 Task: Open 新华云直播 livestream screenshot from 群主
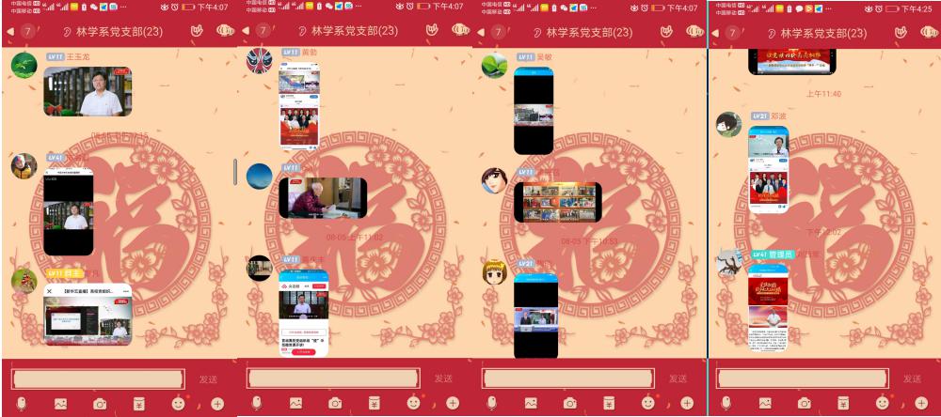click(x=88, y=314)
